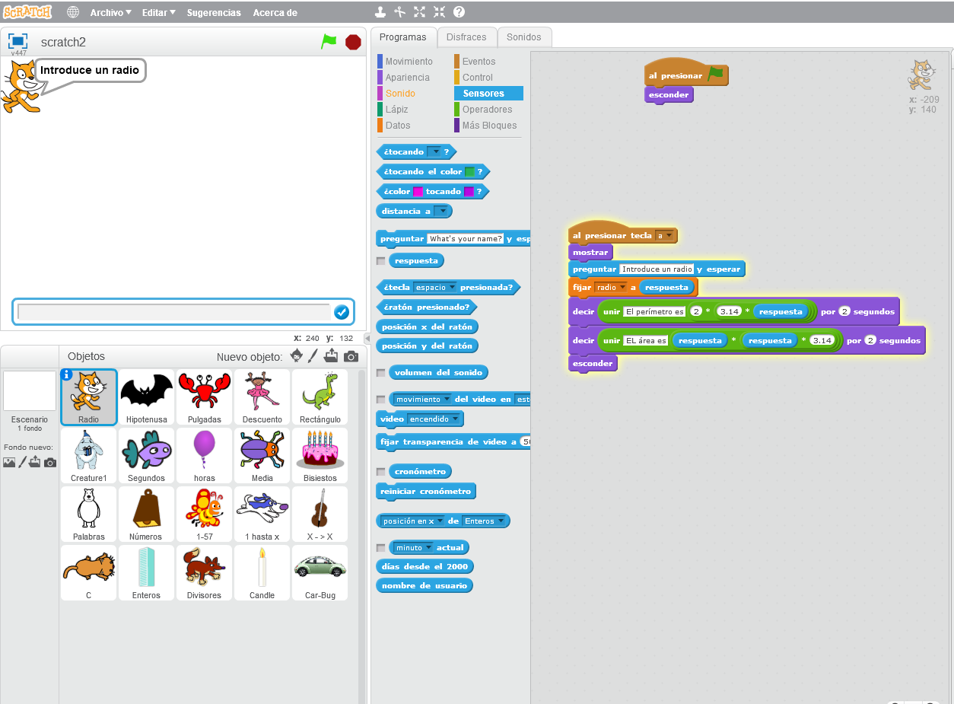Click the red stop sign
Image resolution: width=954 pixels, height=704 pixels.
352,42
